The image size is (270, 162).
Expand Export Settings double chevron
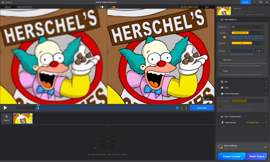coord(266,147)
